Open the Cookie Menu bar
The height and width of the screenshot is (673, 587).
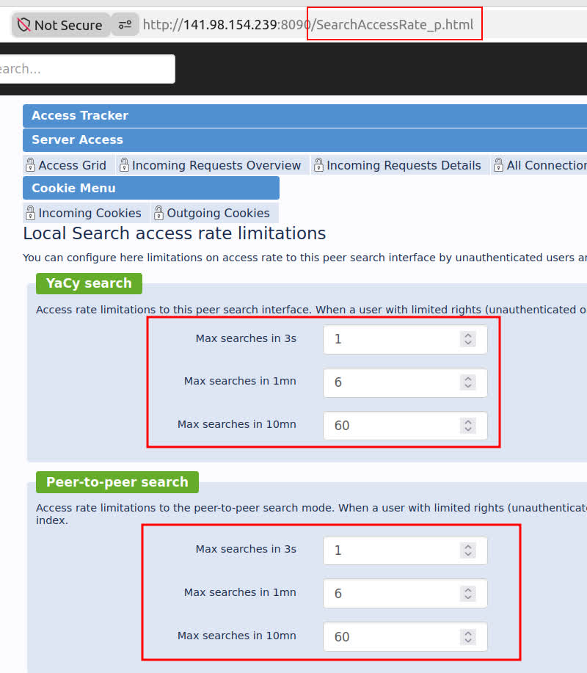pyautogui.click(x=151, y=188)
